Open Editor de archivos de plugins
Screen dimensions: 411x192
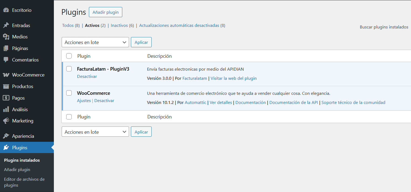click(24, 182)
